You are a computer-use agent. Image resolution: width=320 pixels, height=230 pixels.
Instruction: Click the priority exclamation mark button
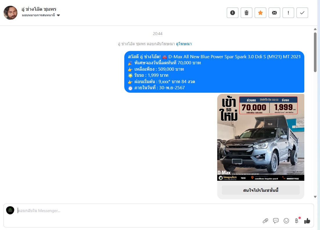[288, 13]
